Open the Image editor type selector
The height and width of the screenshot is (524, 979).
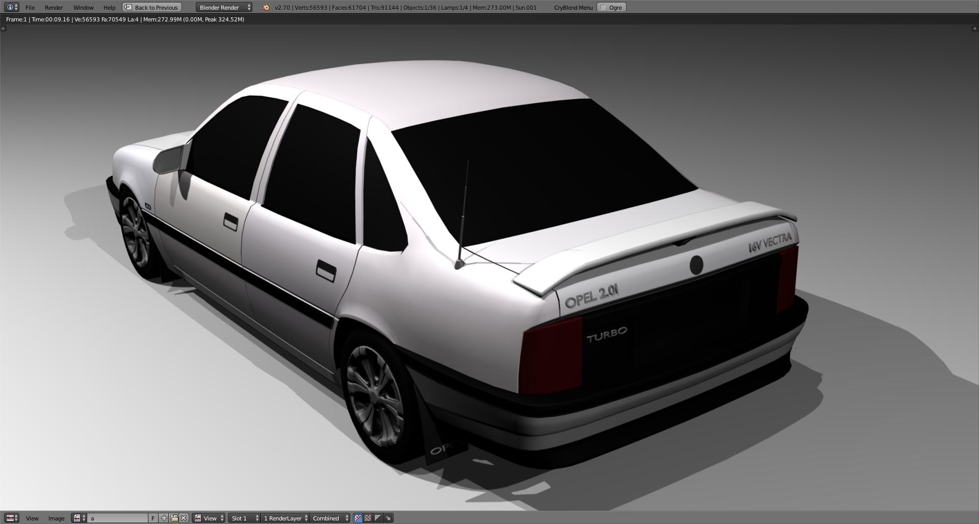click(11, 518)
